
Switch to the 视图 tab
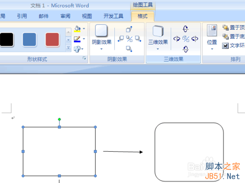(87, 16)
